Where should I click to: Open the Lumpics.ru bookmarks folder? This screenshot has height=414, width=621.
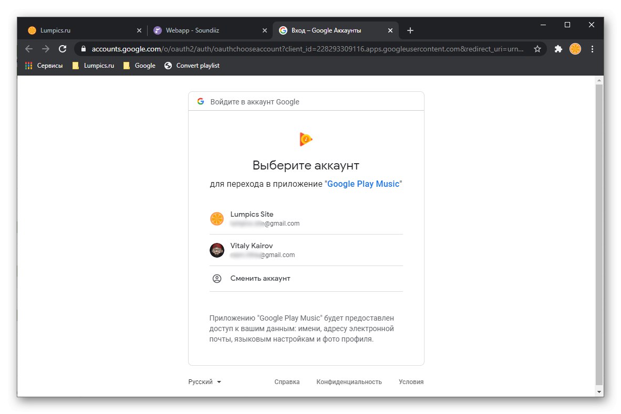tap(94, 66)
